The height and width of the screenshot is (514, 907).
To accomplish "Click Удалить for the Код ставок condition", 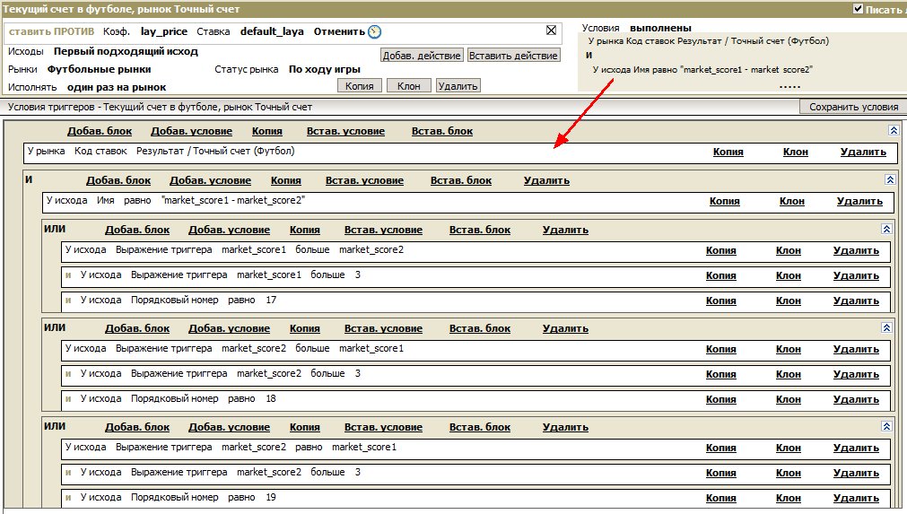I will pyautogui.click(x=863, y=152).
